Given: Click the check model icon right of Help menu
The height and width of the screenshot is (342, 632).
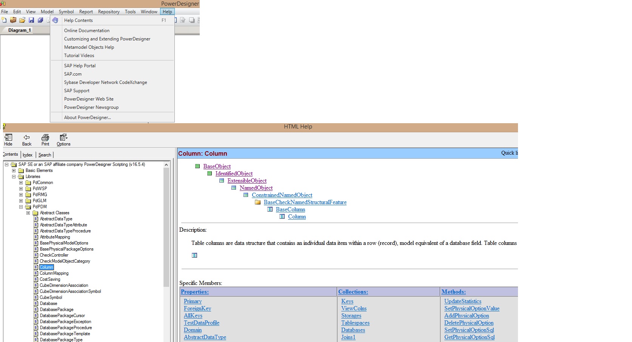Looking at the screenshot, I should (x=183, y=20).
